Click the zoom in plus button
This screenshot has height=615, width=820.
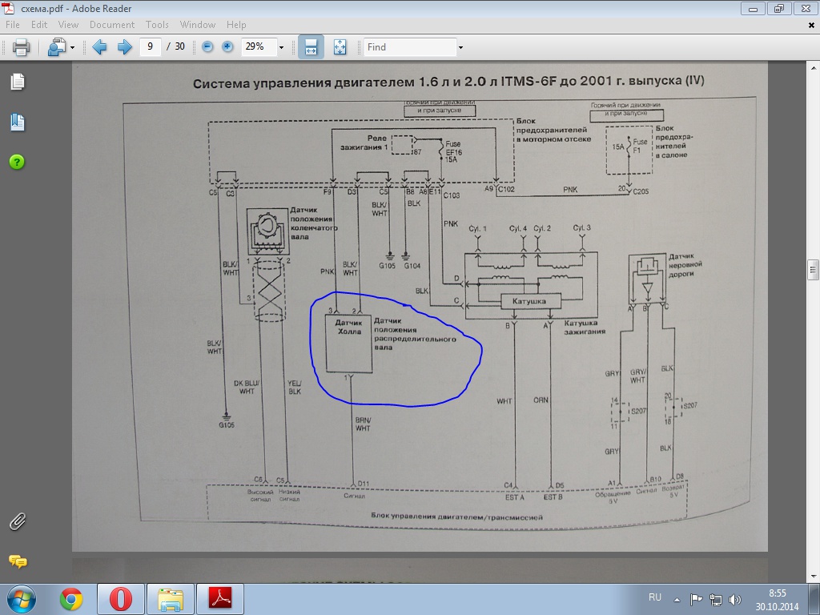pos(227,47)
